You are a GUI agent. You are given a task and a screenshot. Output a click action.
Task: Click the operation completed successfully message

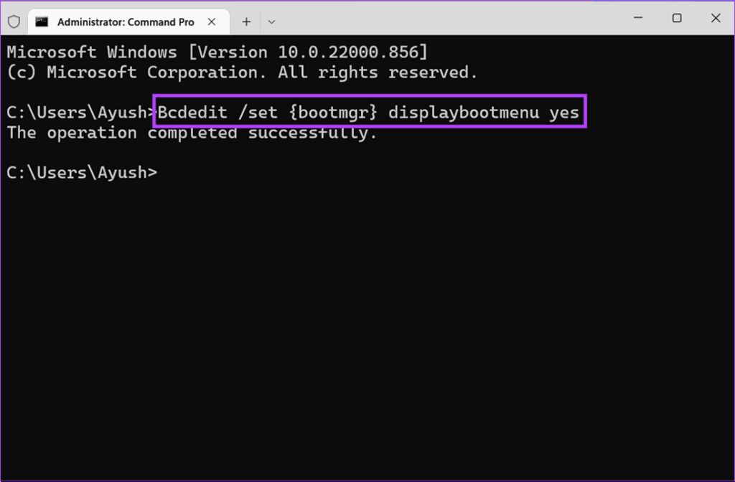(194, 132)
